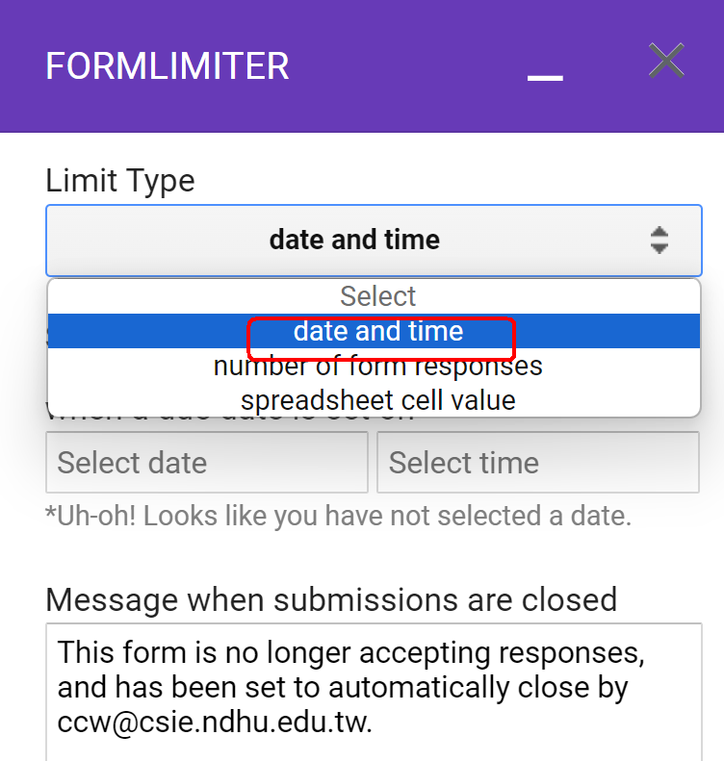Click the ccw@csie.ndhu.edu.tw email text
This screenshot has width=724, height=761.
coord(215,723)
